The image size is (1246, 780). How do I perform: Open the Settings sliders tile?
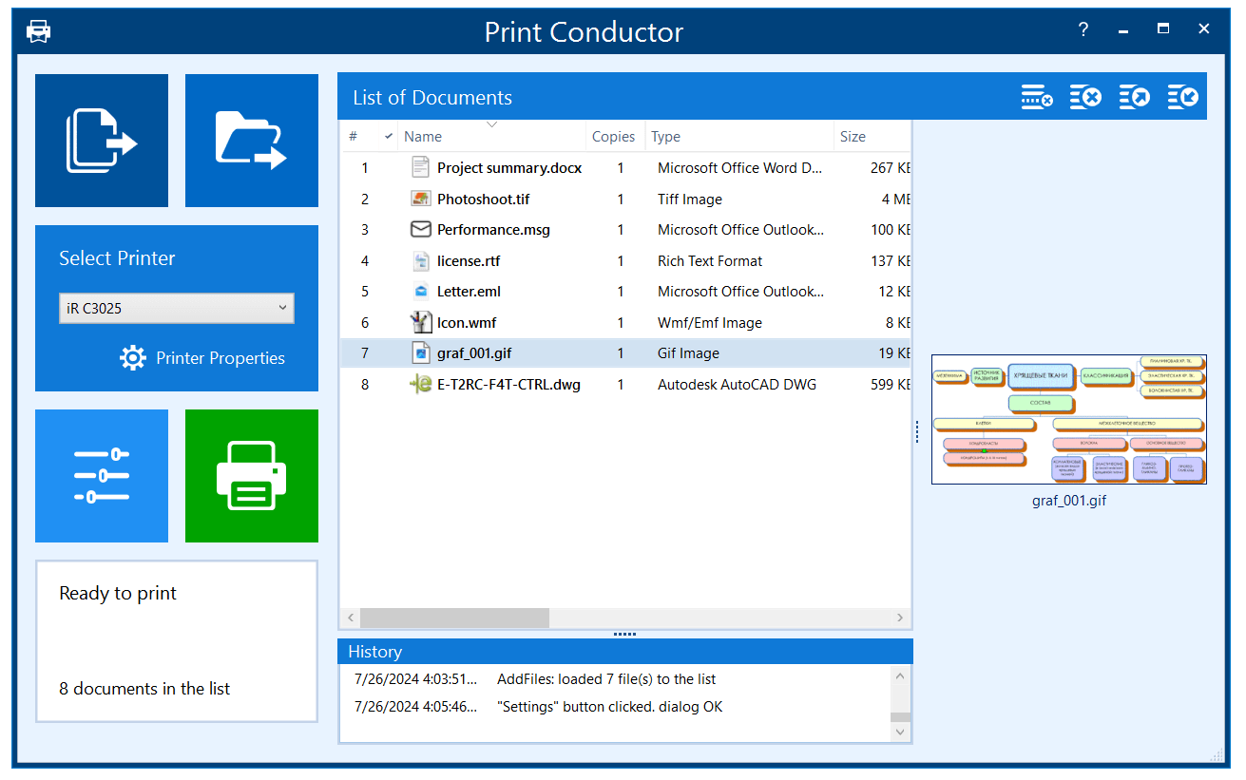[x=102, y=476]
